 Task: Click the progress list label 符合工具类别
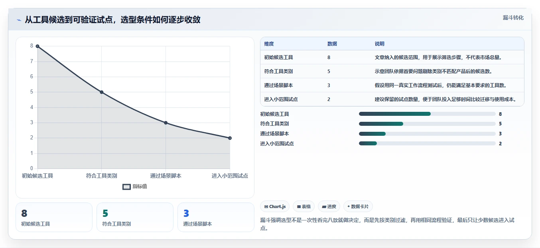(x=274, y=124)
